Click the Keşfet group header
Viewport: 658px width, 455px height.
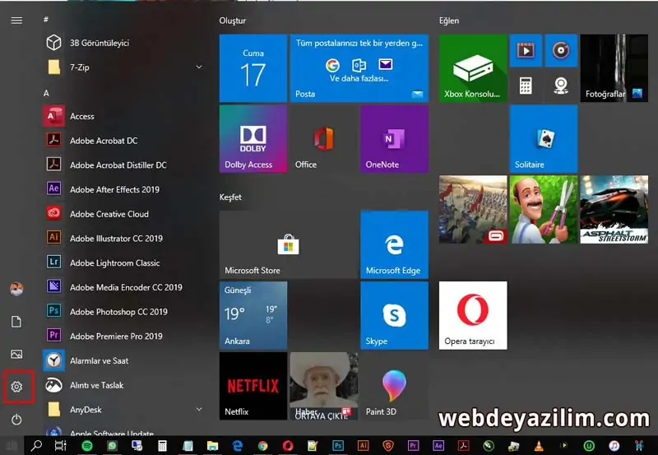coord(230,197)
